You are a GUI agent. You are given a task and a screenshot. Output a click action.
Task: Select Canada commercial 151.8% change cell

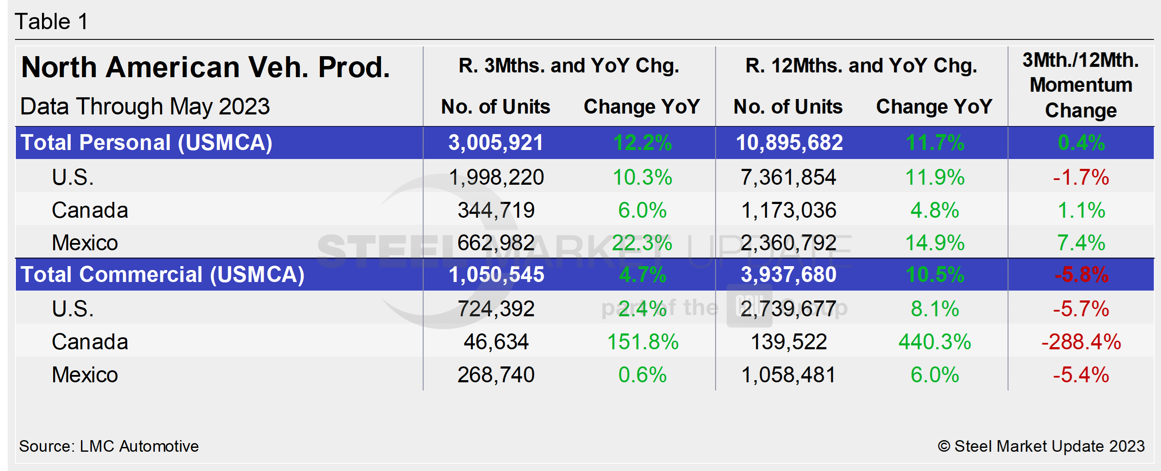[642, 342]
